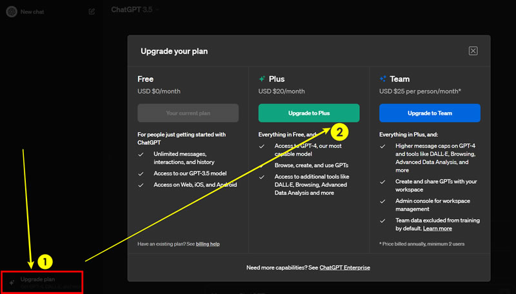Click Price billed annually footnote text
Image resolution: width=516 pixels, height=294 pixels.
tap(422, 244)
